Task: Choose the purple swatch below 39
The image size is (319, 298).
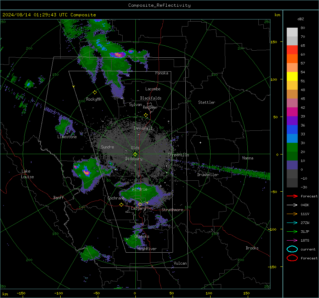Action: 292,120
